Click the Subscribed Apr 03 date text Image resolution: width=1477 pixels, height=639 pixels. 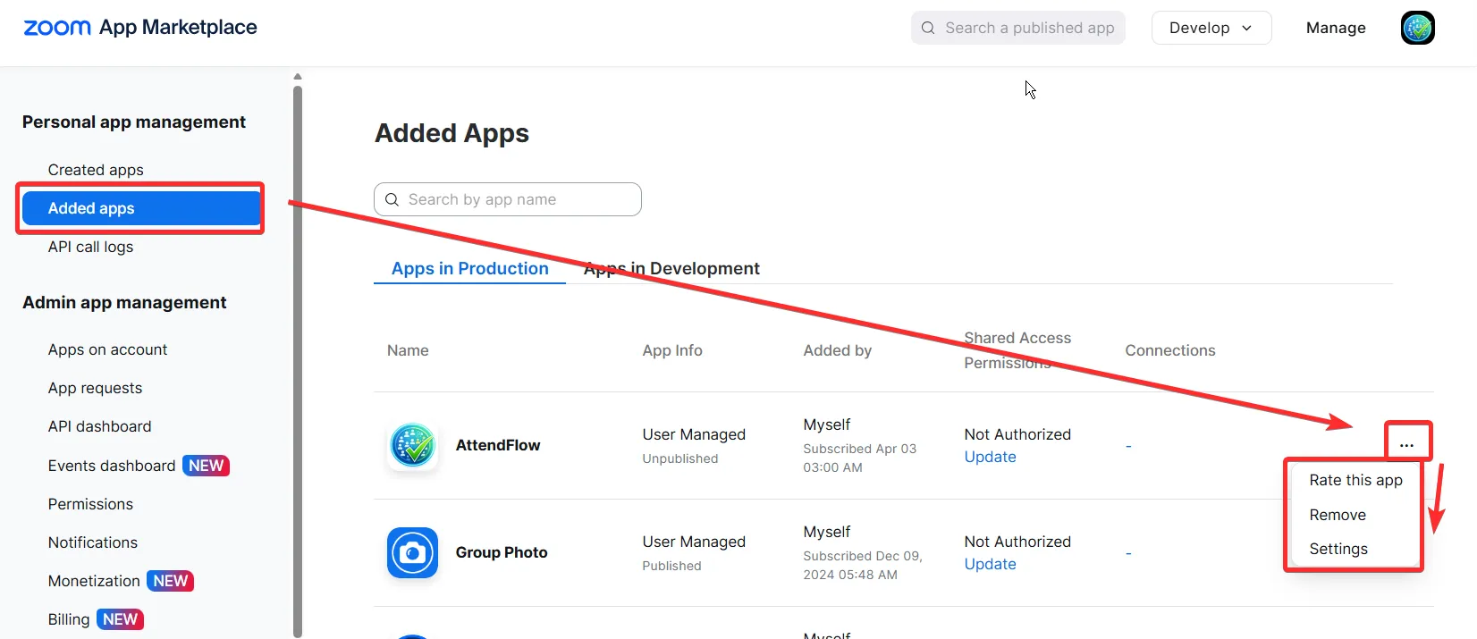pyautogui.click(x=859, y=458)
